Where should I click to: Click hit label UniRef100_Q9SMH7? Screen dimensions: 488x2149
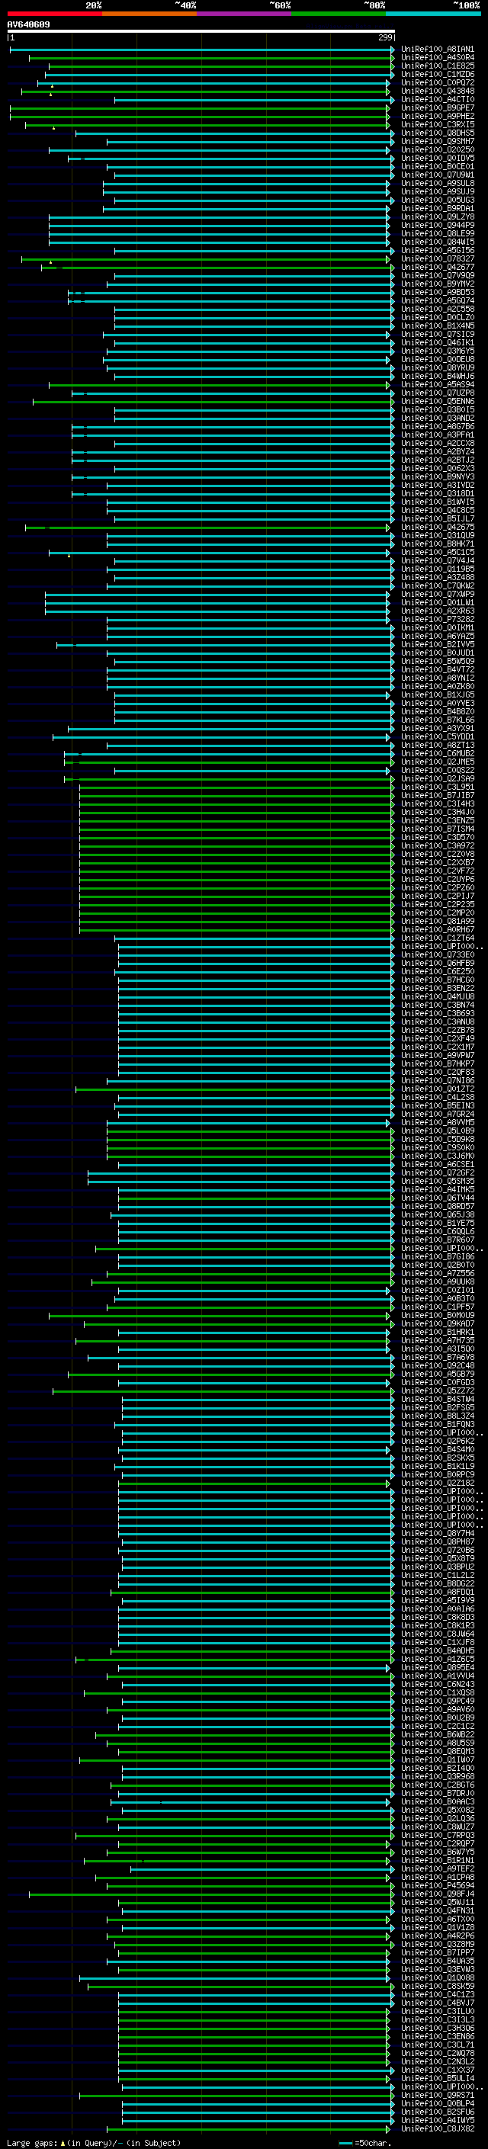(437, 142)
